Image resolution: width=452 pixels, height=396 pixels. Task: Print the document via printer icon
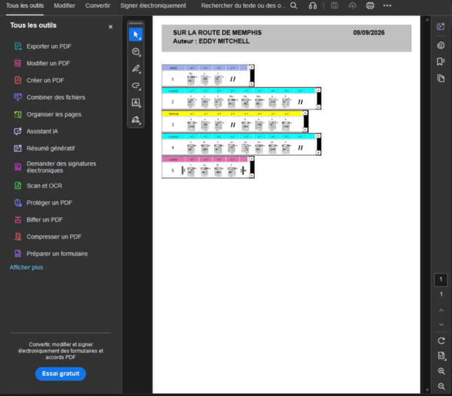370,5
